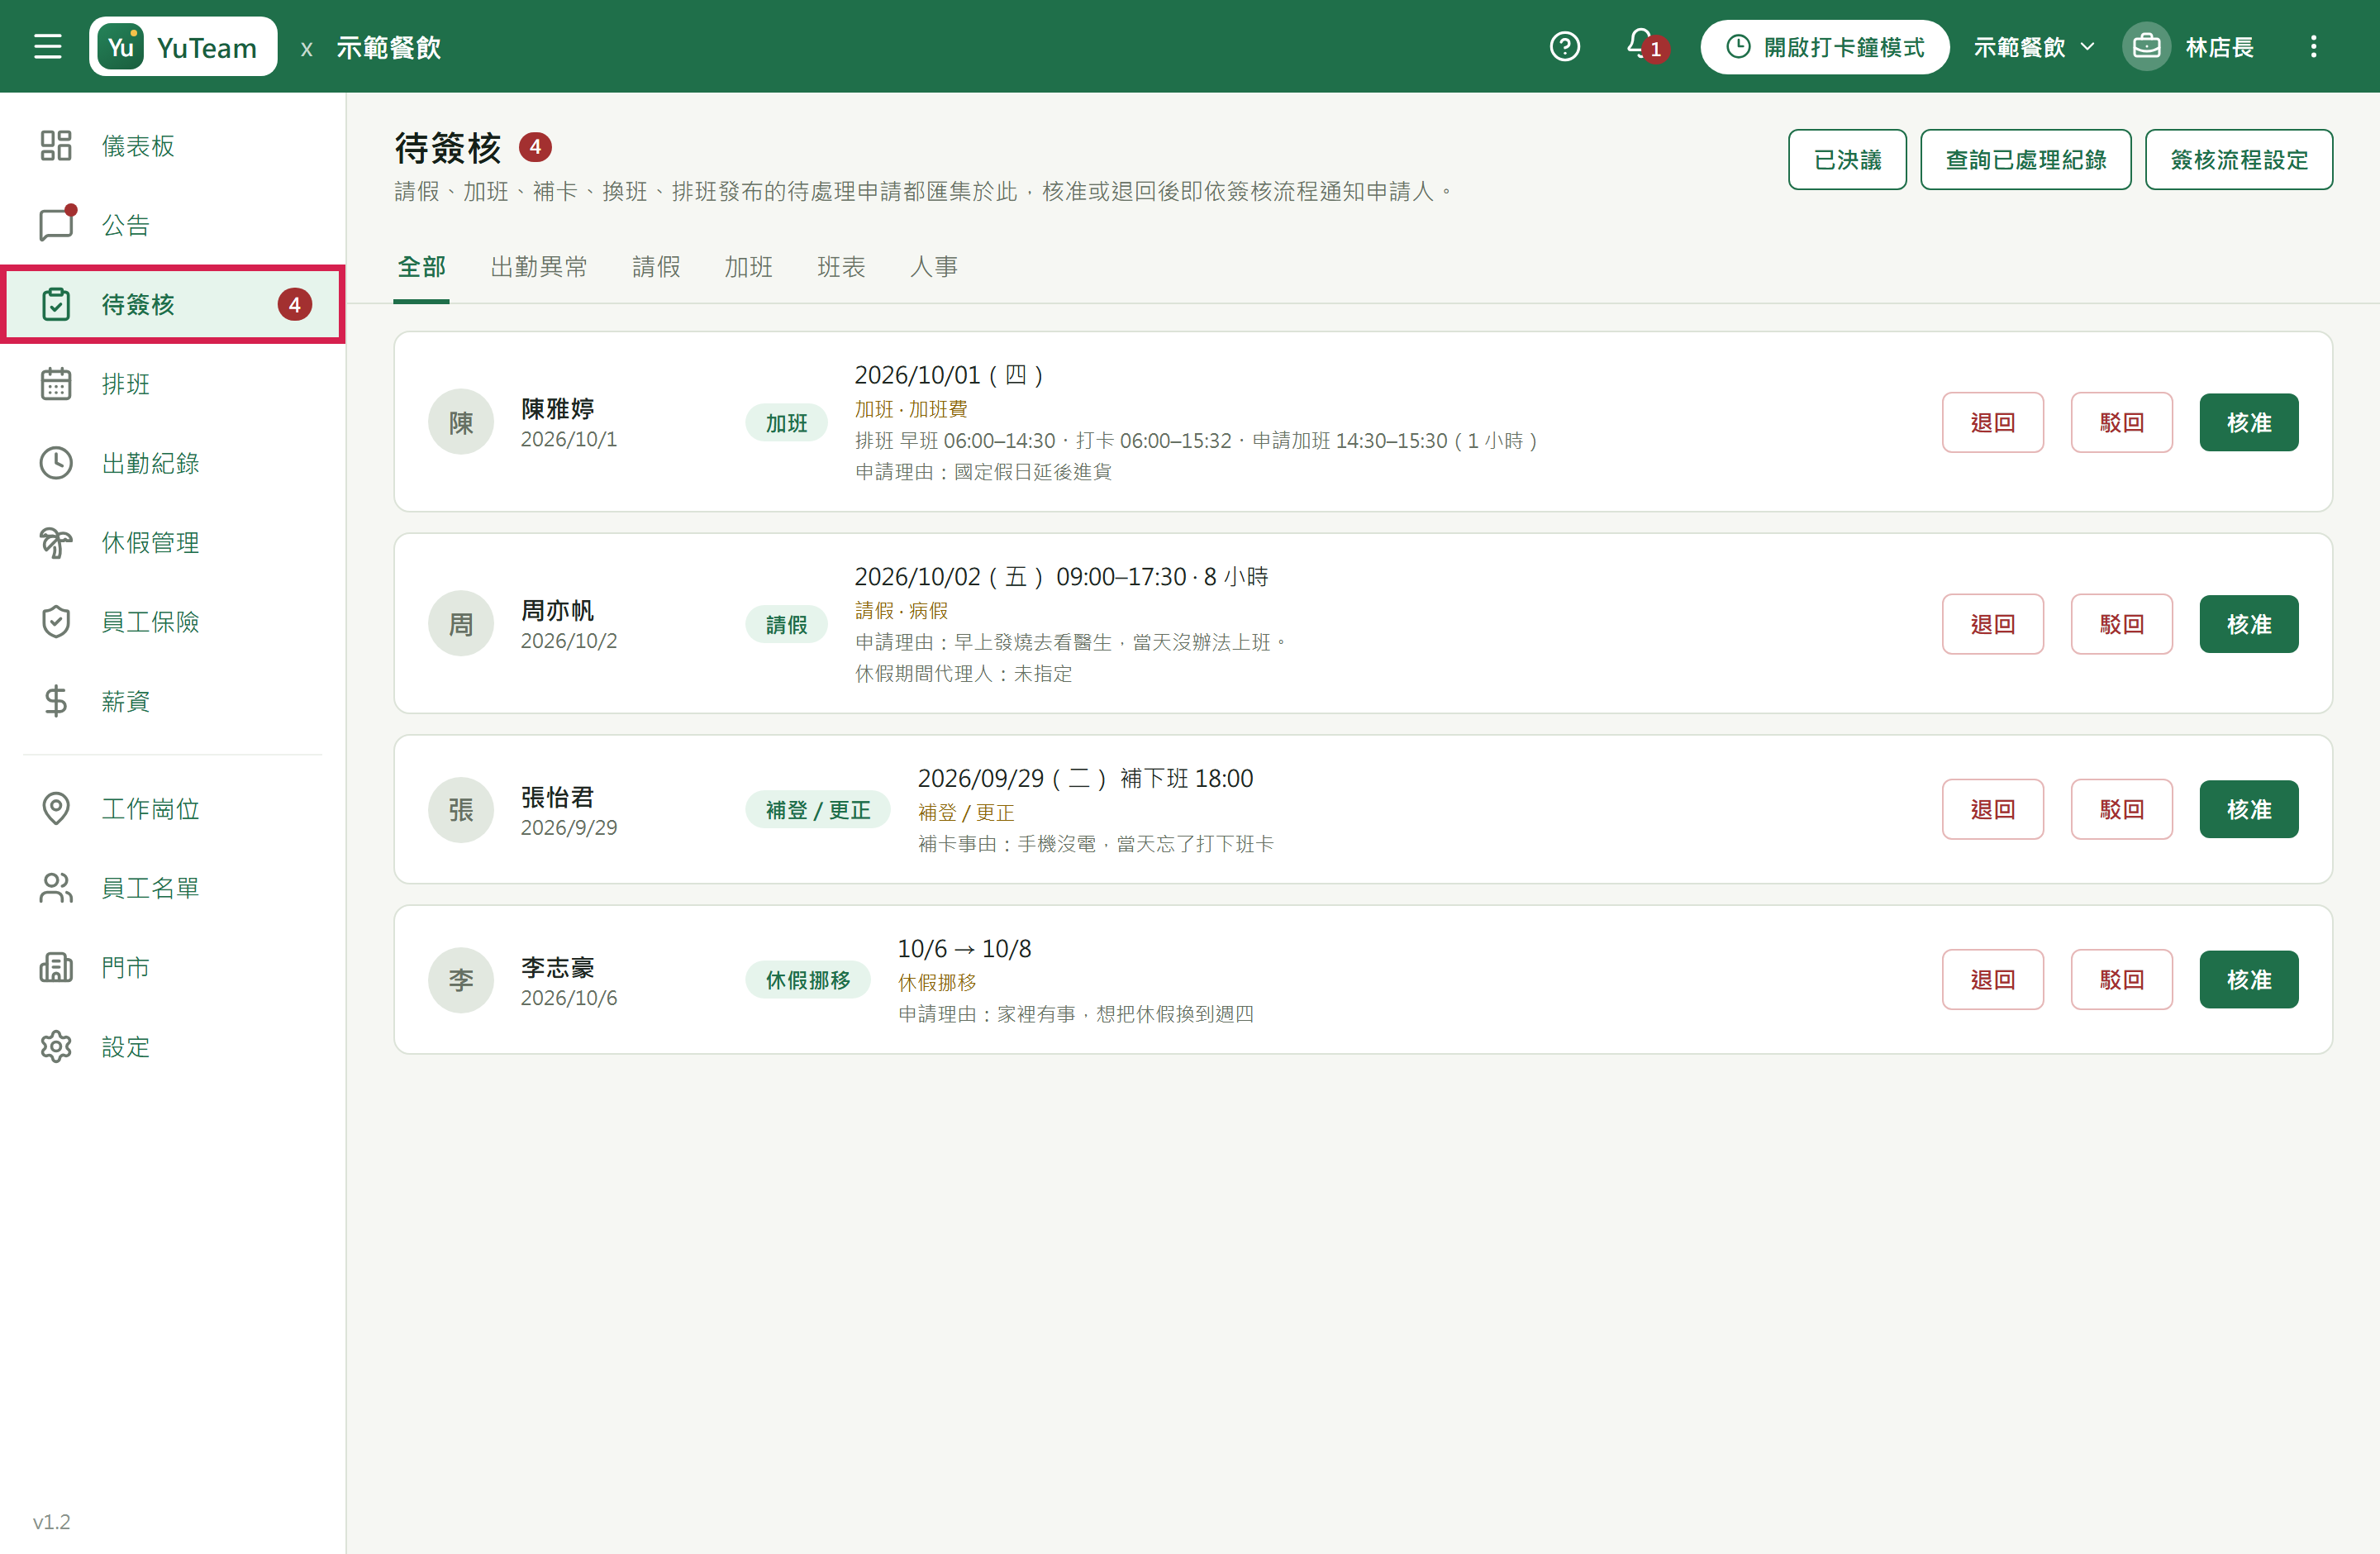Approve 陳雅婷's overtime request with 核准
Image resolution: width=2380 pixels, height=1554 pixels.
(2249, 422)
